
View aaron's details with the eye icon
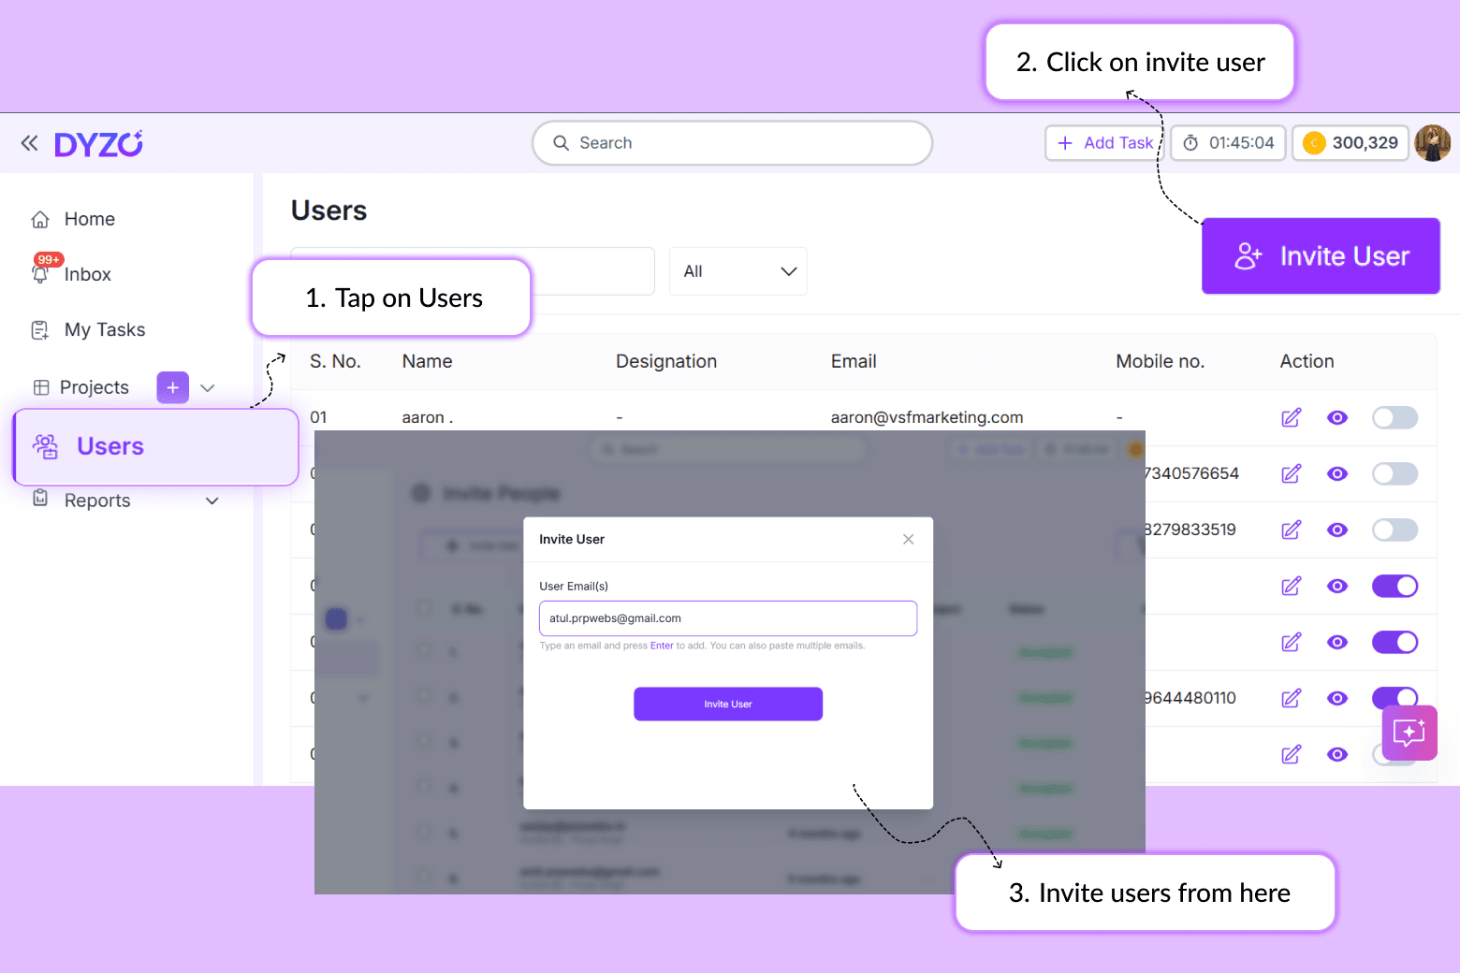point(1337,417)
